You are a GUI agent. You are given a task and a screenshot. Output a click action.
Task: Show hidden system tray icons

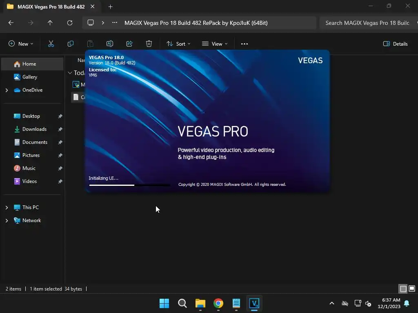click(332, 303)
